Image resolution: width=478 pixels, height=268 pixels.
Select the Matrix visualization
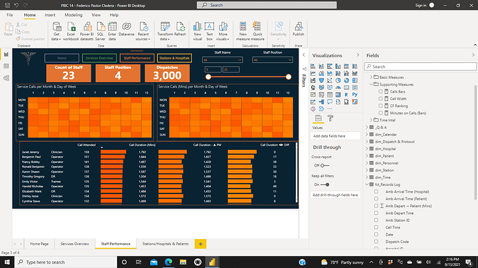pos(338,95)
